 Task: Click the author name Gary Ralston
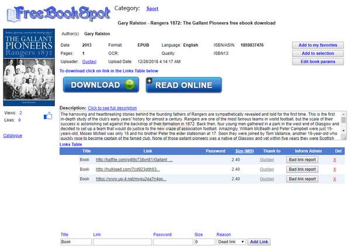pos(97,34)
